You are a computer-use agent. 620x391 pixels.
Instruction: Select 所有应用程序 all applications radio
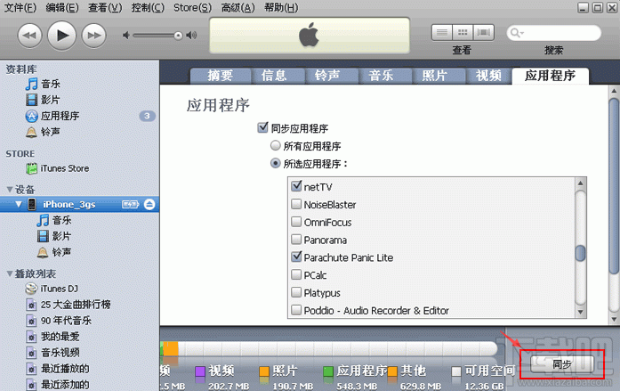pos(276,146)
